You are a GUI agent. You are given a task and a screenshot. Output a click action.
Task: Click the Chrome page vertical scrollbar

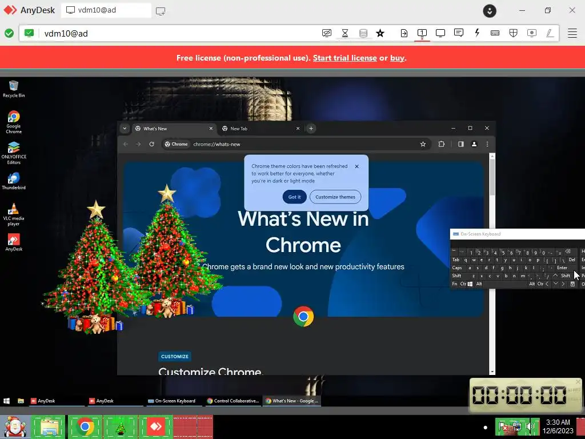point(492,178)
